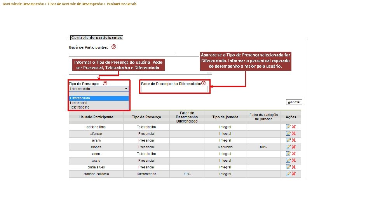Click the Usuário Participante column header
Image resolution: width=373 pixels, height=210 pixels.
96,117
